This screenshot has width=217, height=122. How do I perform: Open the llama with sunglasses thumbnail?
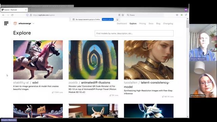(149, 111)
